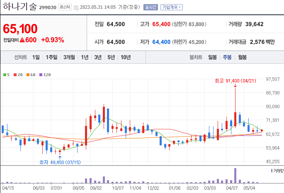This screenshot has width=284, height=193.
Task: Click the 01/06 date axis label
Action: click(175, 188)
